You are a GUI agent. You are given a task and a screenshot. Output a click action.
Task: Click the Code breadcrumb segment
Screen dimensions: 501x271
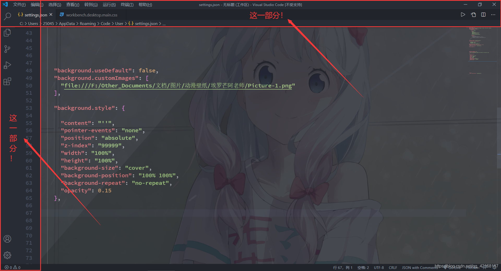105,23
